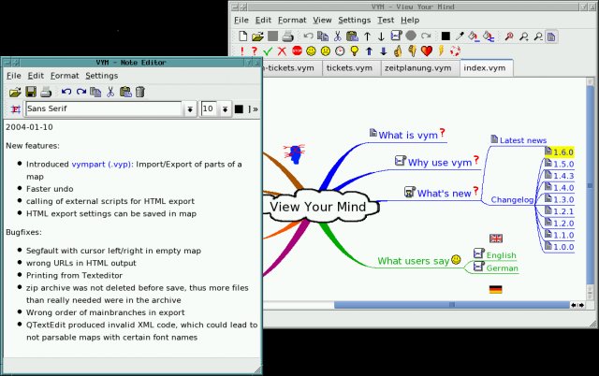This screenshot has width=599, height=376.
Task: Select the "What's new" branch
Action: click(444, 194)
